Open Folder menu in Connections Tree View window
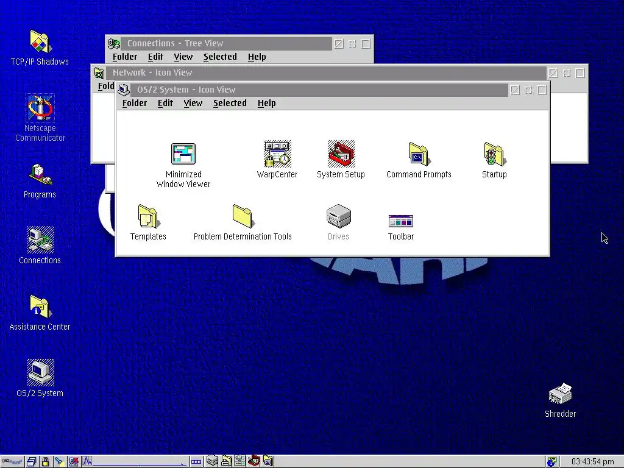The image size is (624, 468). click(125, 57)
